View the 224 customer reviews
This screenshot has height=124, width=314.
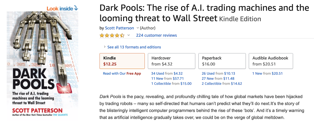pyautogui.click(x=156, y=35)
